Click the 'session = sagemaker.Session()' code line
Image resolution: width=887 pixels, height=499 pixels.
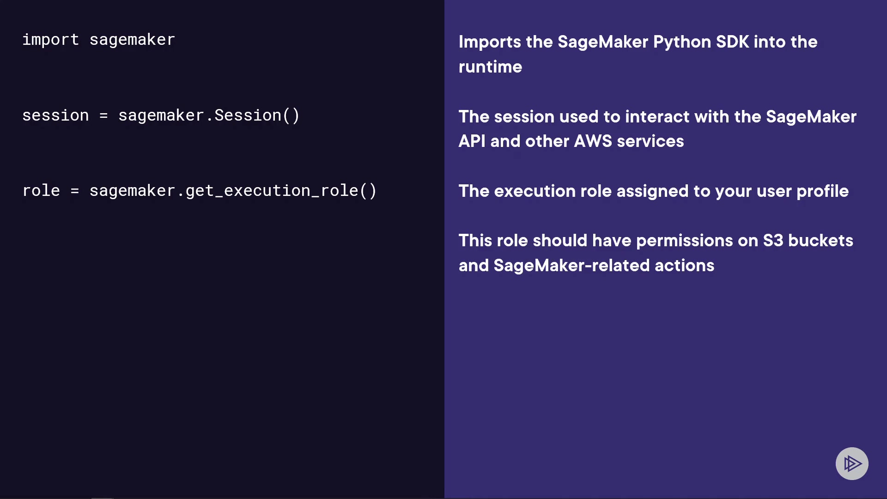(x=161, y=116)
